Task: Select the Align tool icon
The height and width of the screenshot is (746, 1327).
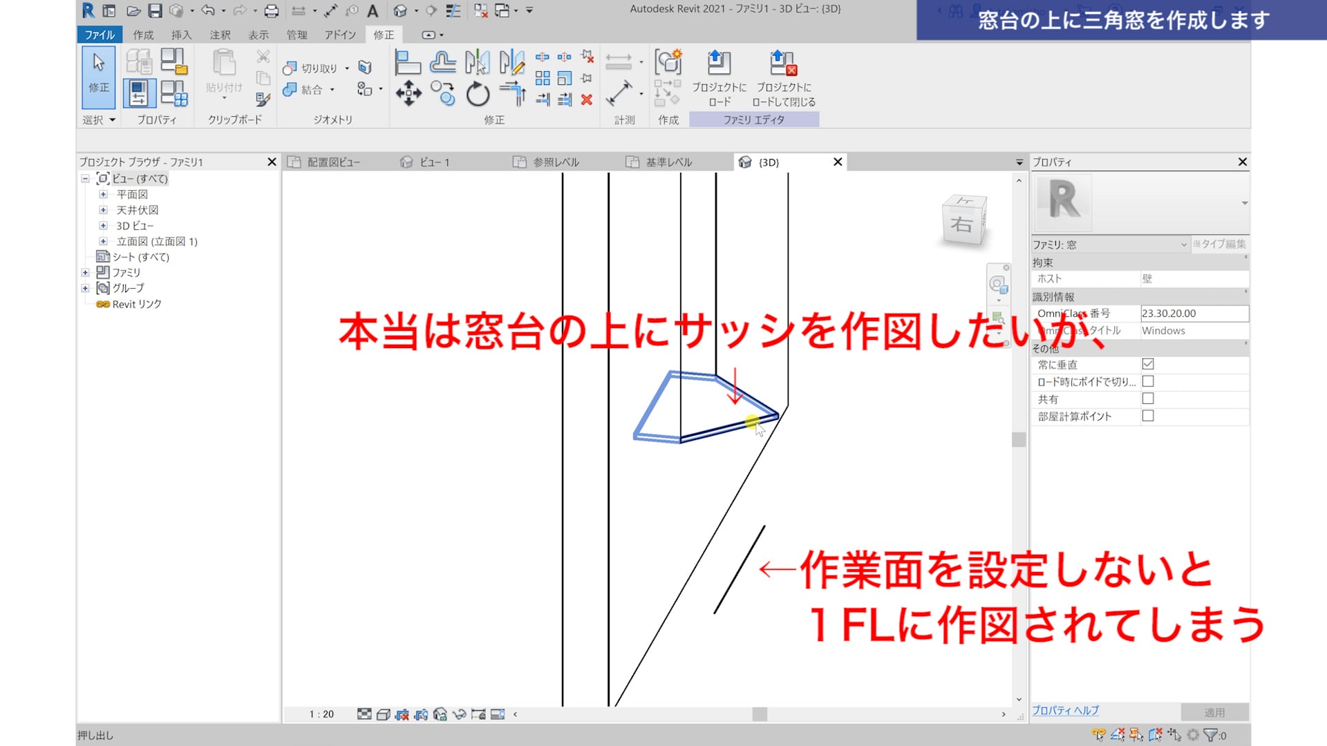Action: pos(408,64)
